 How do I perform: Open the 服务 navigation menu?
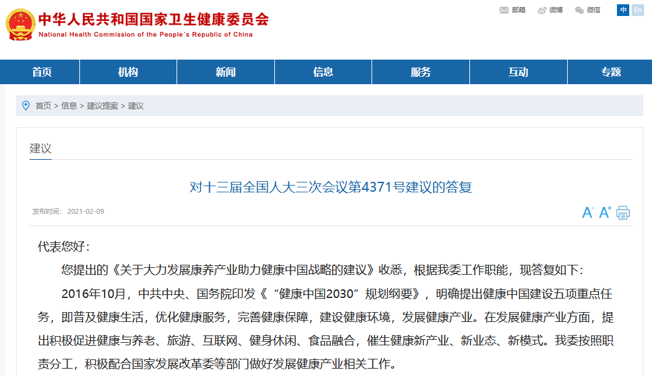pyautogui.click(x=421, y=72)
